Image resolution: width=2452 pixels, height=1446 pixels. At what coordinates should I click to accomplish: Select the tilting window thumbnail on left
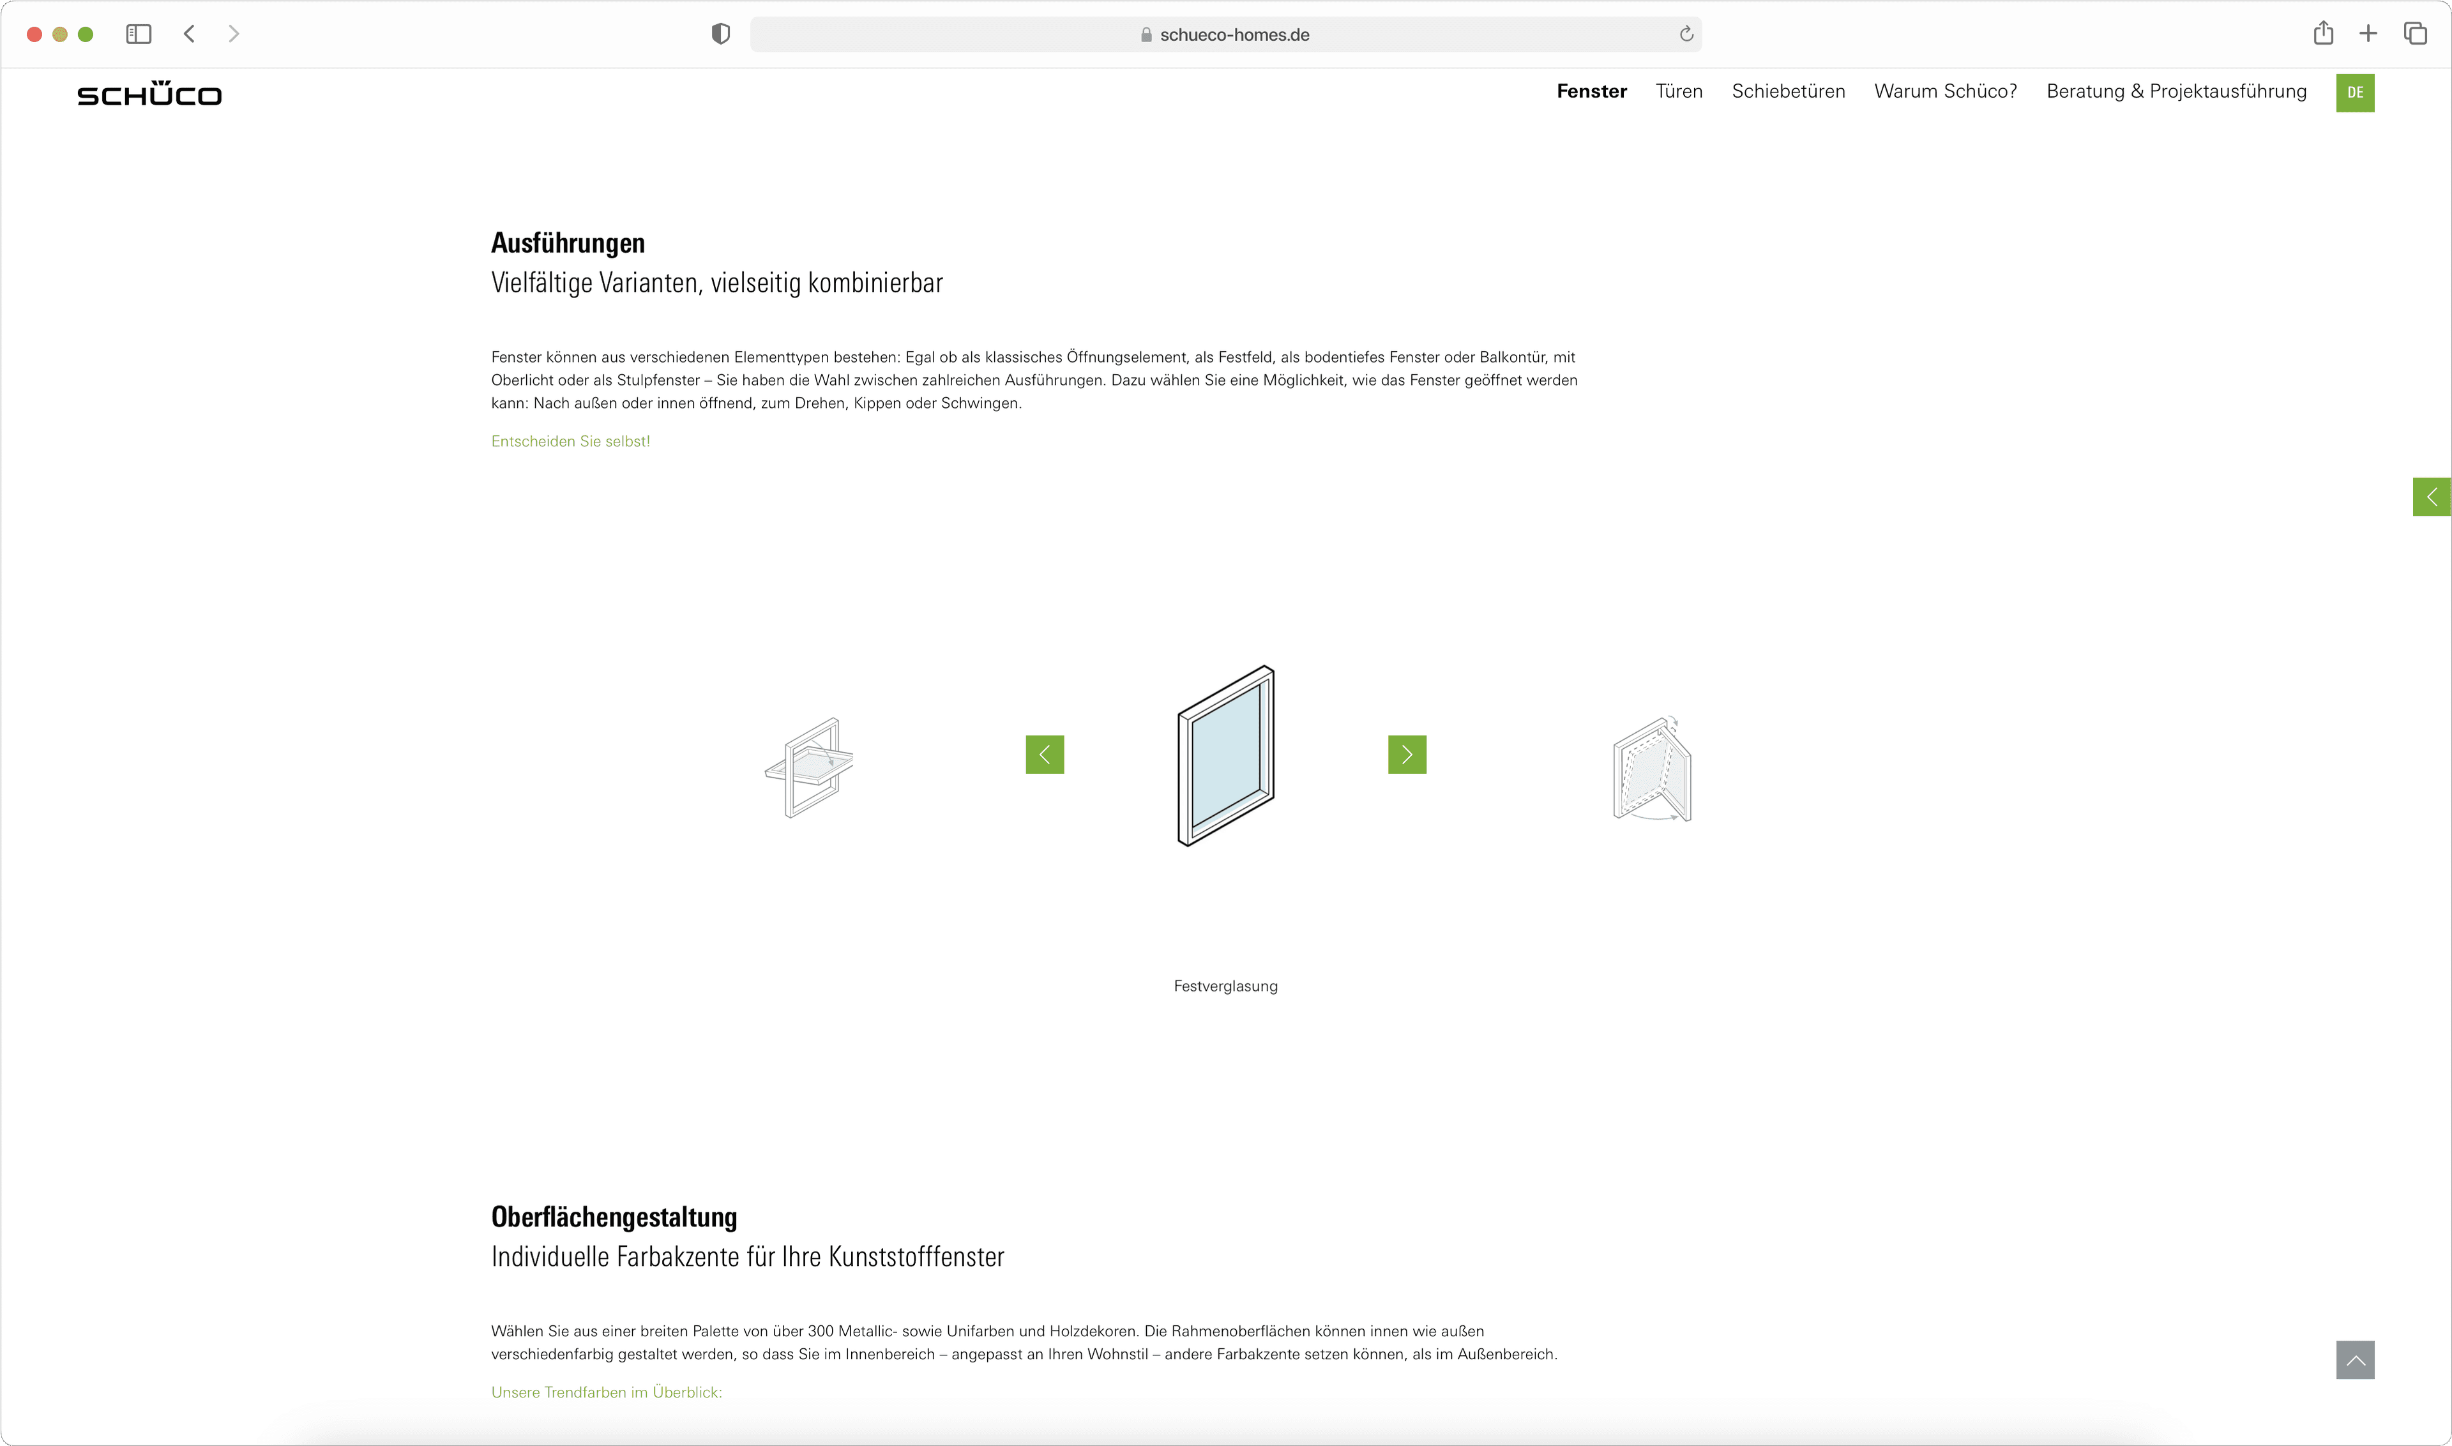pos(810,768)
